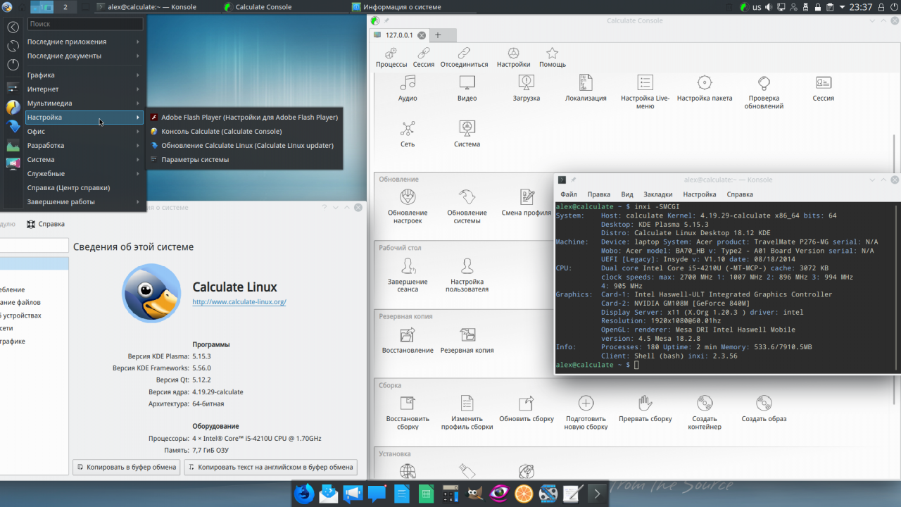901x507 pixels.
Task: Click Отсоединиться toolbar button
Action: click(x=464, y=58)
